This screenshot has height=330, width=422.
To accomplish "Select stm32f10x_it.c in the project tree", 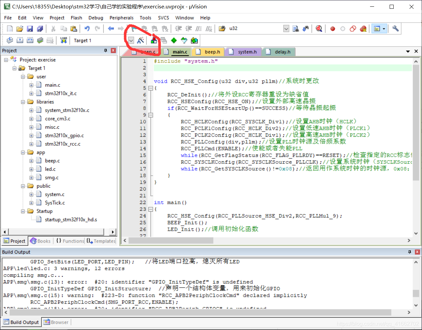I will click(61, 94).
